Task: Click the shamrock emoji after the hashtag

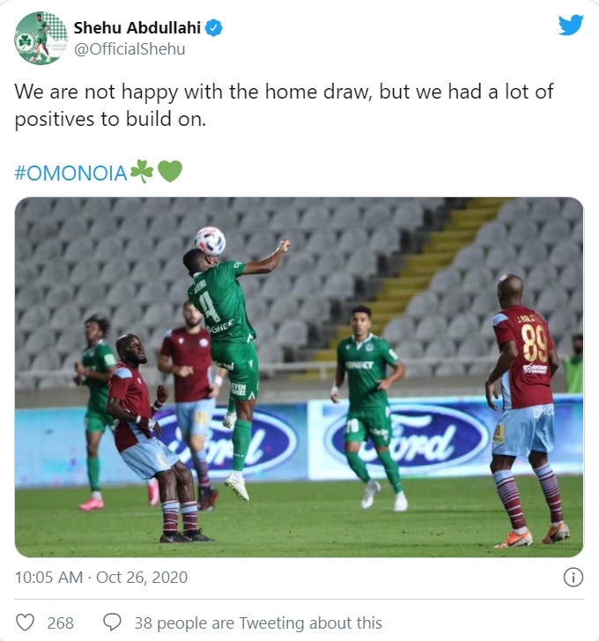Action: [142, 172]
